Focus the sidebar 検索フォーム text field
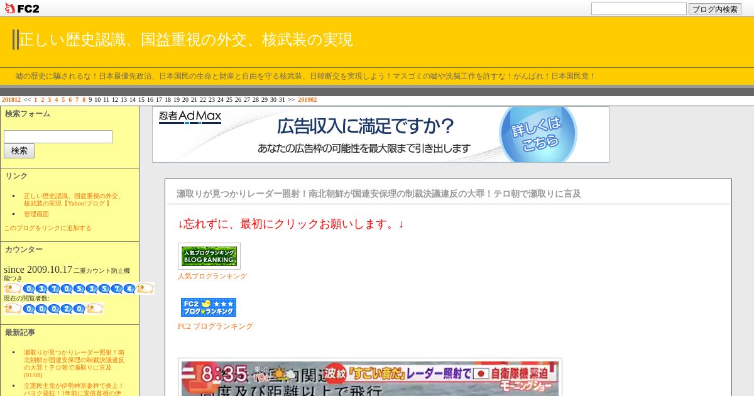 click(x=58, y=136)
